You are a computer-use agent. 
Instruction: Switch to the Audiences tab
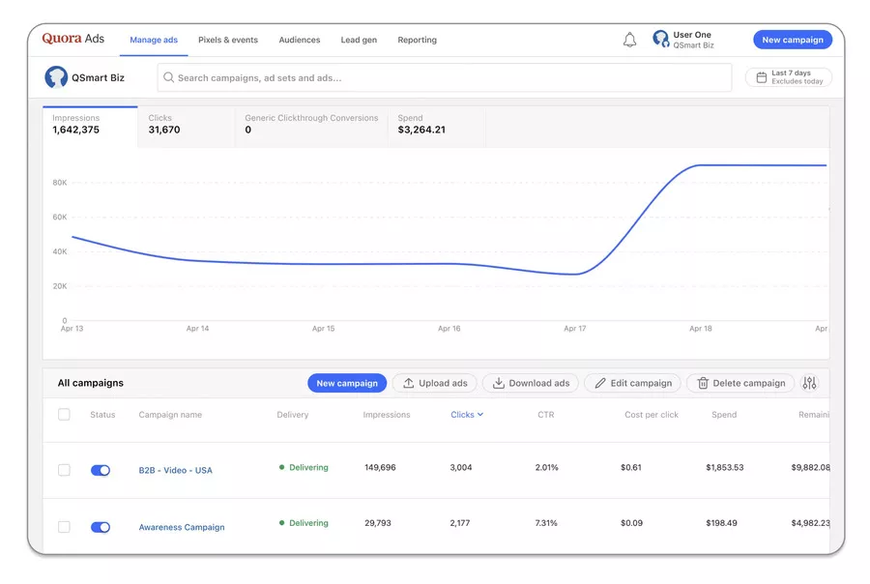[x=300, y=40]
